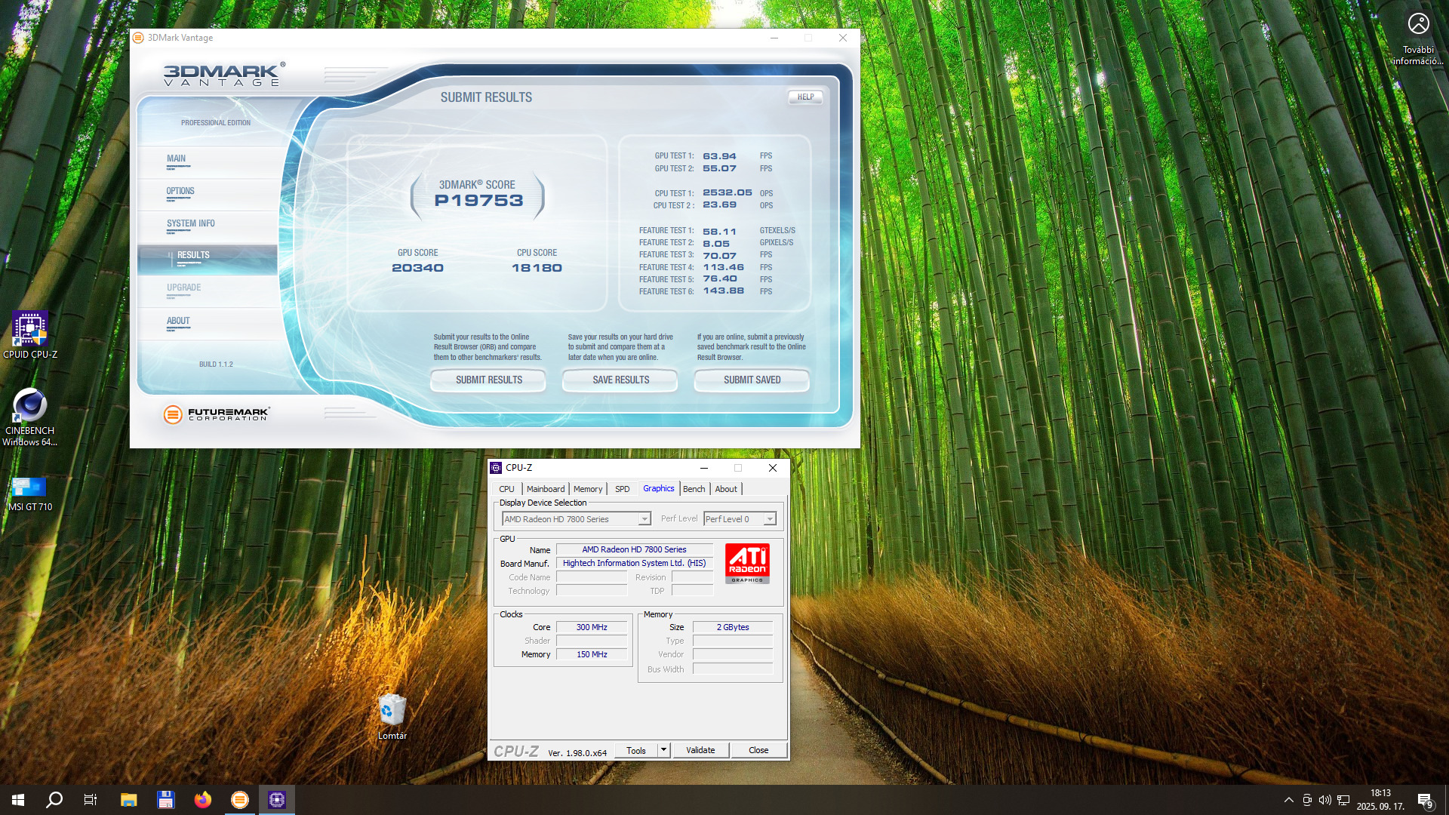Click the HELP button in 3DMark
This screenshot has height=815, width=1449.
coord(805,97)
